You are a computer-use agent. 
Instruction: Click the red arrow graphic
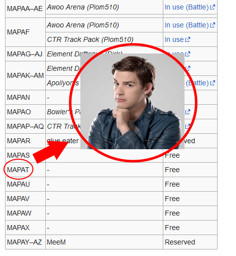point(50,152)
